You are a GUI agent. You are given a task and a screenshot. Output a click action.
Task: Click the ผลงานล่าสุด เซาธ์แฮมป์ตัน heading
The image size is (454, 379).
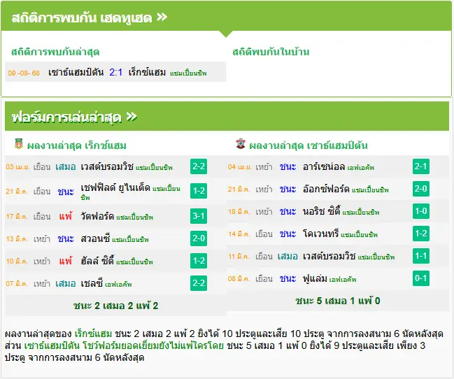tap(308, 145)
